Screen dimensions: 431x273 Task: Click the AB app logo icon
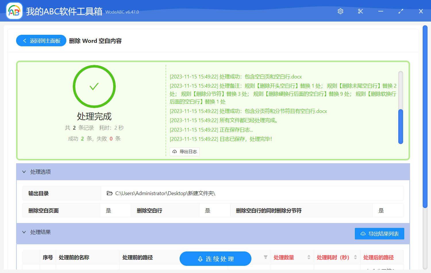click(14, 11)
